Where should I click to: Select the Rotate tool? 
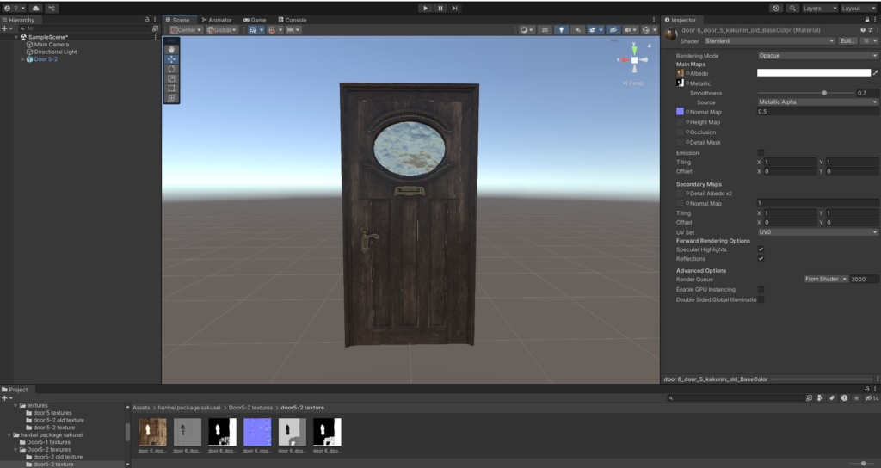(x=171, y=69)
